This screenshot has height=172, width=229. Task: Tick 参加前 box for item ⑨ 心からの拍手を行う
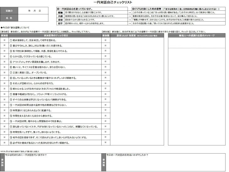coord(4,83)
